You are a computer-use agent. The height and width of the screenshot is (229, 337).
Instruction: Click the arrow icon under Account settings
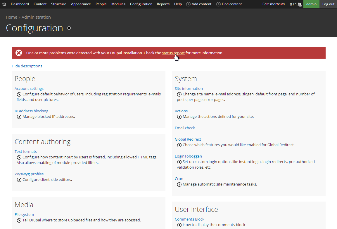point(19,94)
